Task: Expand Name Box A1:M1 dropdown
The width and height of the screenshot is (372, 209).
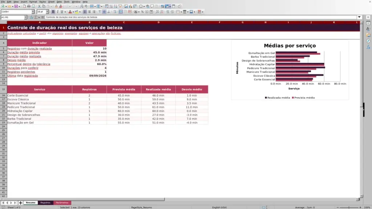Action: (x=26, y=17)
